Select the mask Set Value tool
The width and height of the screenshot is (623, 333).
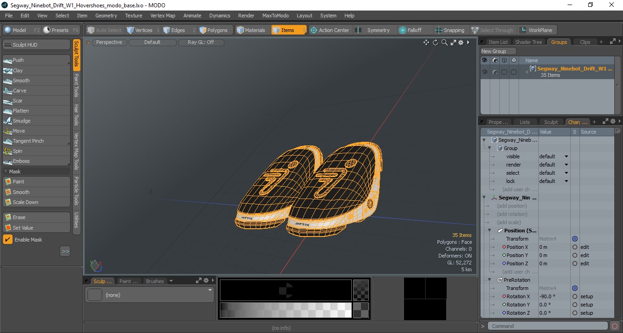click(x=36, y=228)
